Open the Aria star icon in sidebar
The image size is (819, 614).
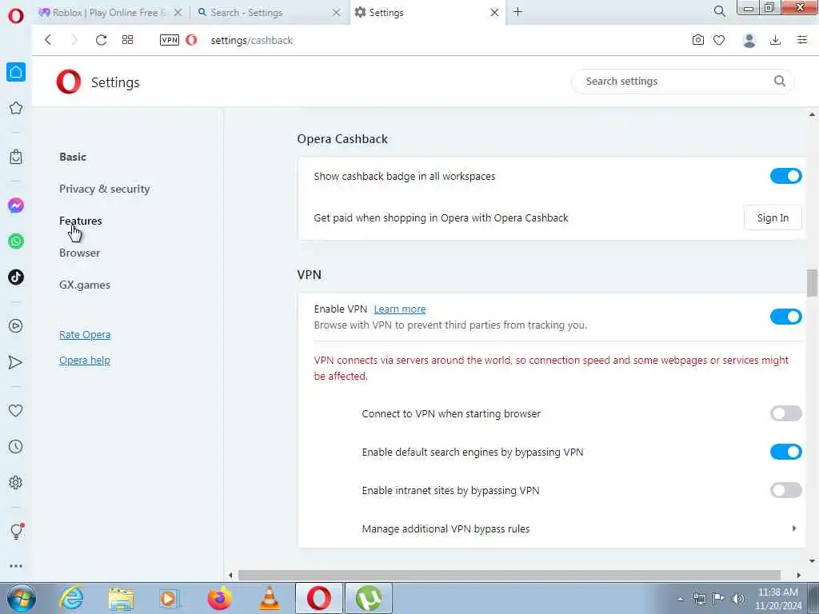click(x=16, y=108)
